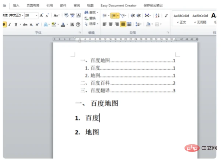Viewport: 221px width, 160px height.
Task: Open the font name dropdown
Action: [22, 15]
